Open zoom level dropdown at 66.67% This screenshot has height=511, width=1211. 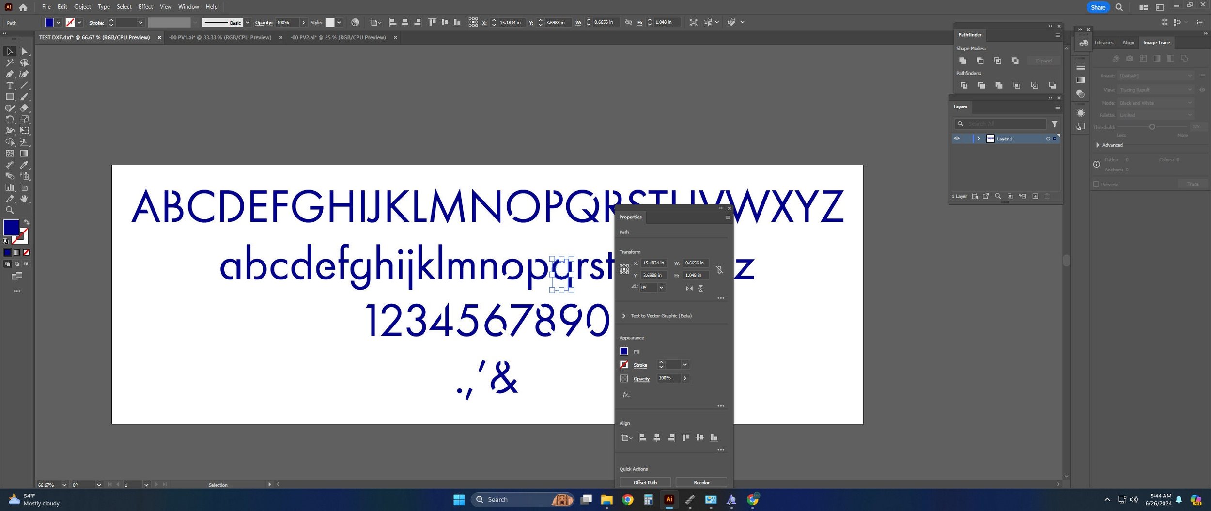pyautogui.click(x=64, y=485)
